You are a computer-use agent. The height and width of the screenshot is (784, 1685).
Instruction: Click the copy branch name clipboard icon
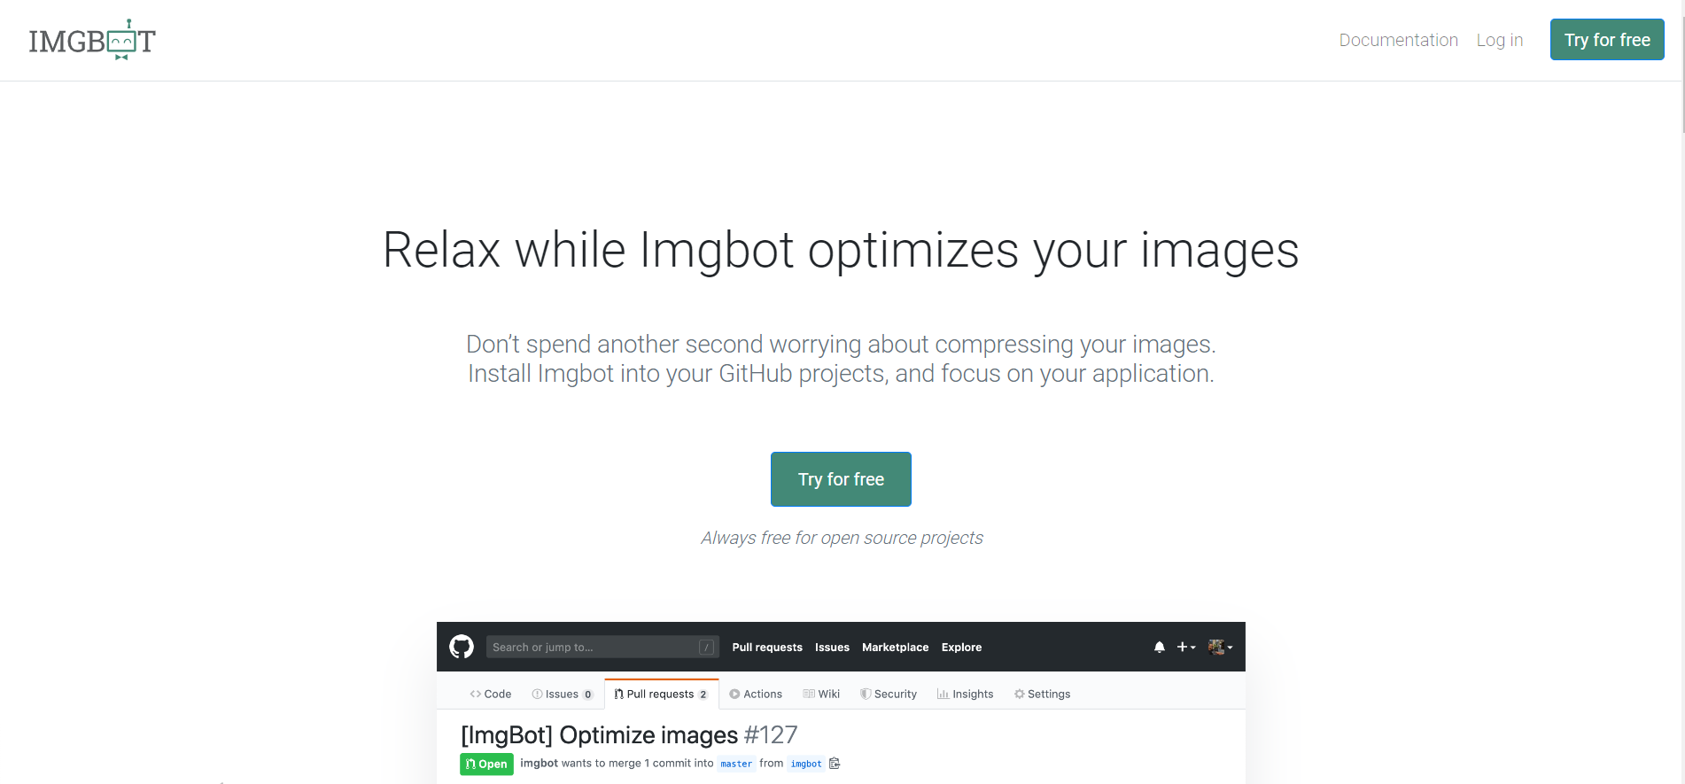(x=835, y=764)
